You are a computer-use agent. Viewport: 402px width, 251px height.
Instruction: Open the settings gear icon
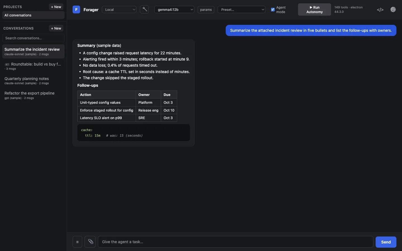(x=393, y=9)
